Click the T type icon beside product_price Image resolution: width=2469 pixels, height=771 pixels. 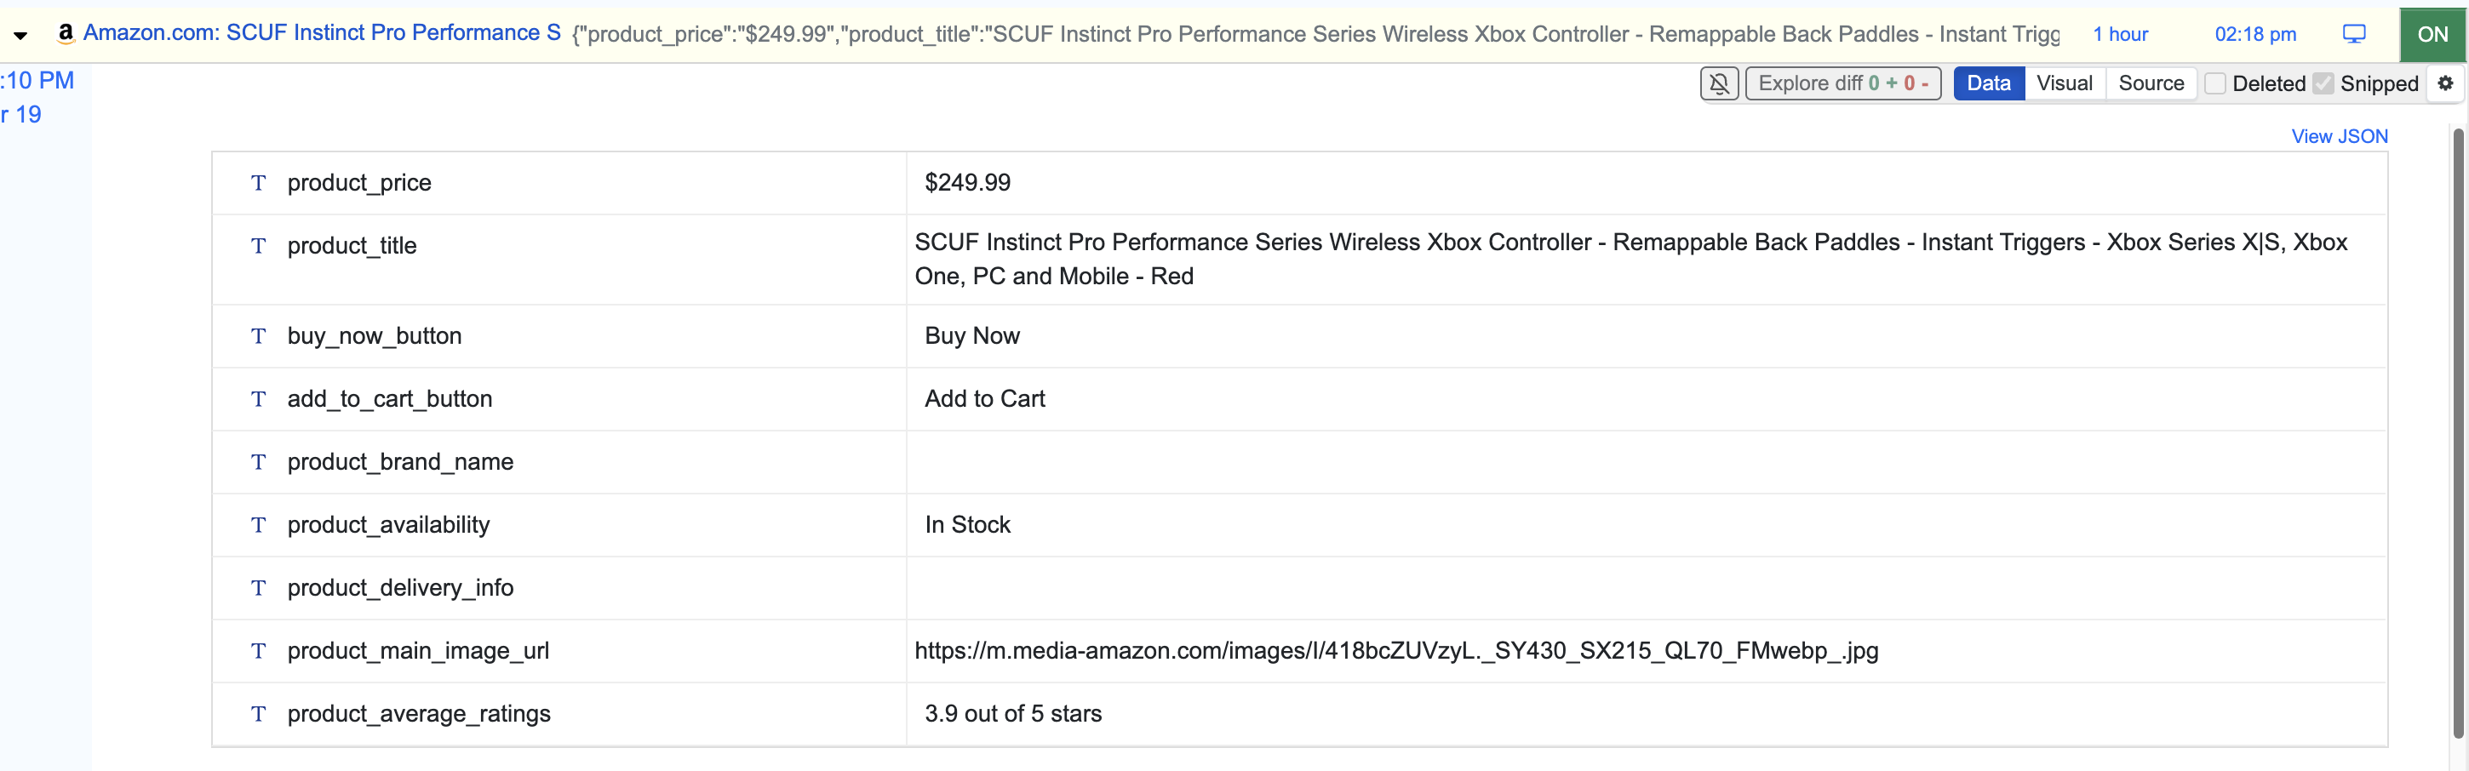coord(258,183)
